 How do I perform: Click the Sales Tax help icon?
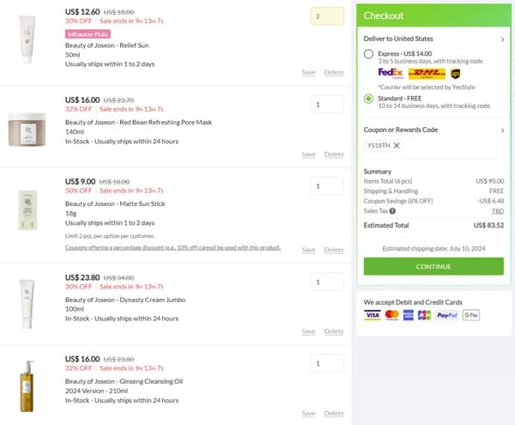[x=392, y=210]
